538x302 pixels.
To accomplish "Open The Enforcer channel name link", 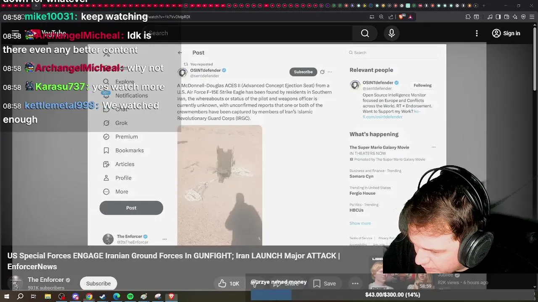I will [46, 280].
